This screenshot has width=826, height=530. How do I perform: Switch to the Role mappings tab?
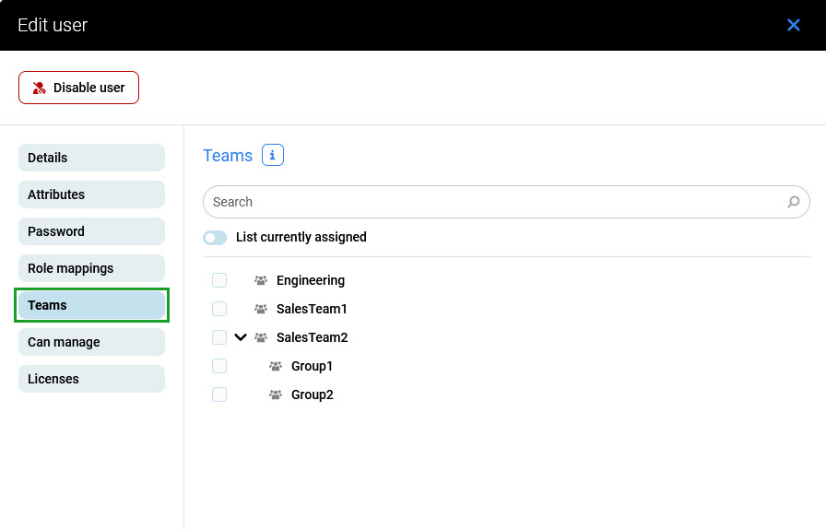click(x=91, y=268)
